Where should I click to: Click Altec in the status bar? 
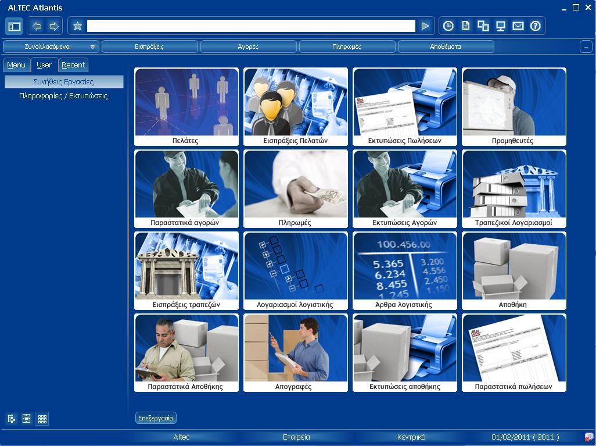coord(181,437)
